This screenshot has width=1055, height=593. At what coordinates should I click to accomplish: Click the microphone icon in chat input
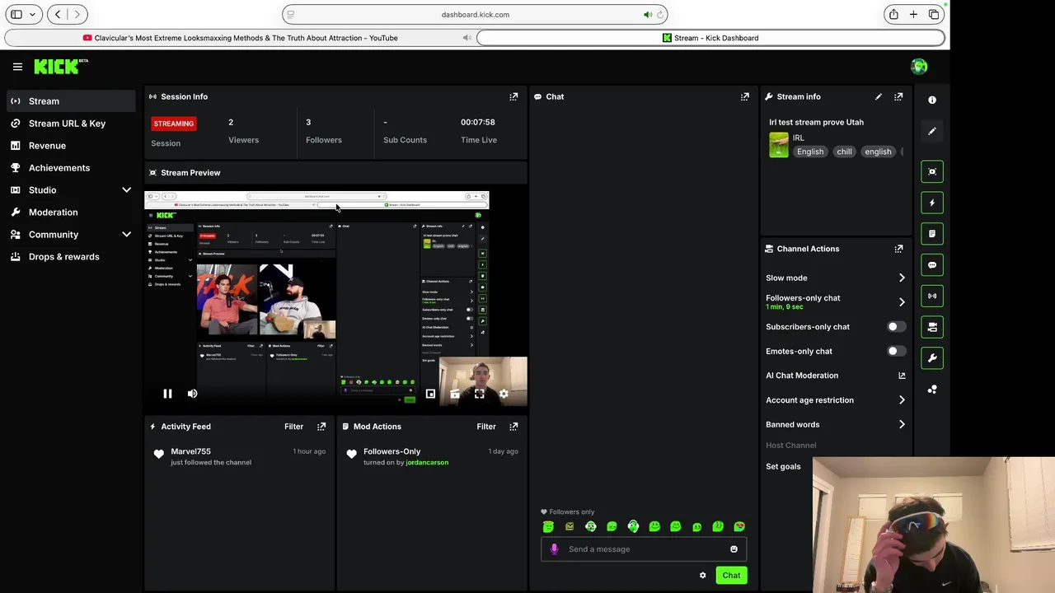pos(554,549)
